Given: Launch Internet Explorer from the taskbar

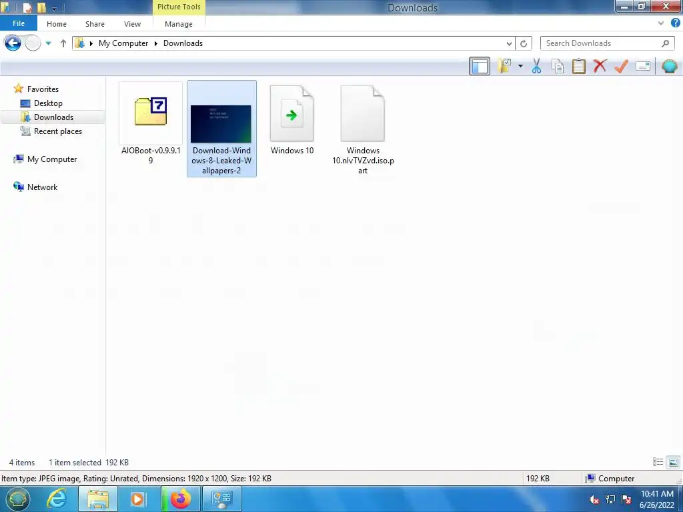Looking at the screenshot, I should point(57,499).
